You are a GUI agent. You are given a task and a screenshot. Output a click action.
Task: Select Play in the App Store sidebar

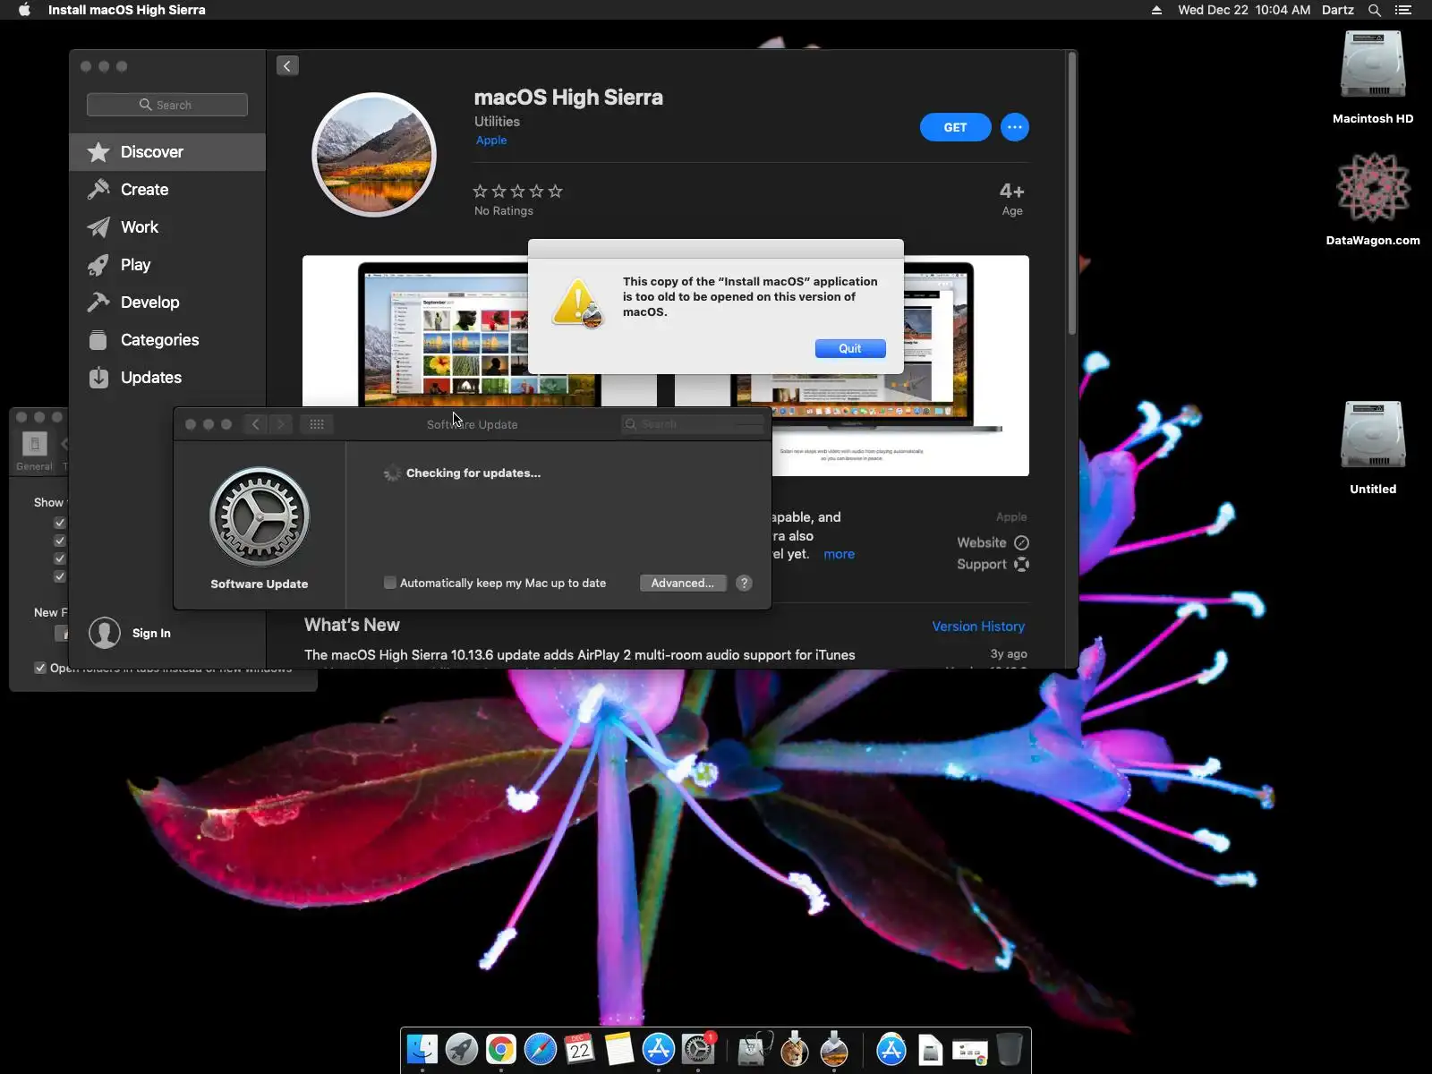click(x=167, y=265)
